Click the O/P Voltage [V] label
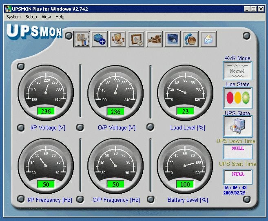Screen dimensions: 268x221 pyautogui.click(x=117, y=128)
